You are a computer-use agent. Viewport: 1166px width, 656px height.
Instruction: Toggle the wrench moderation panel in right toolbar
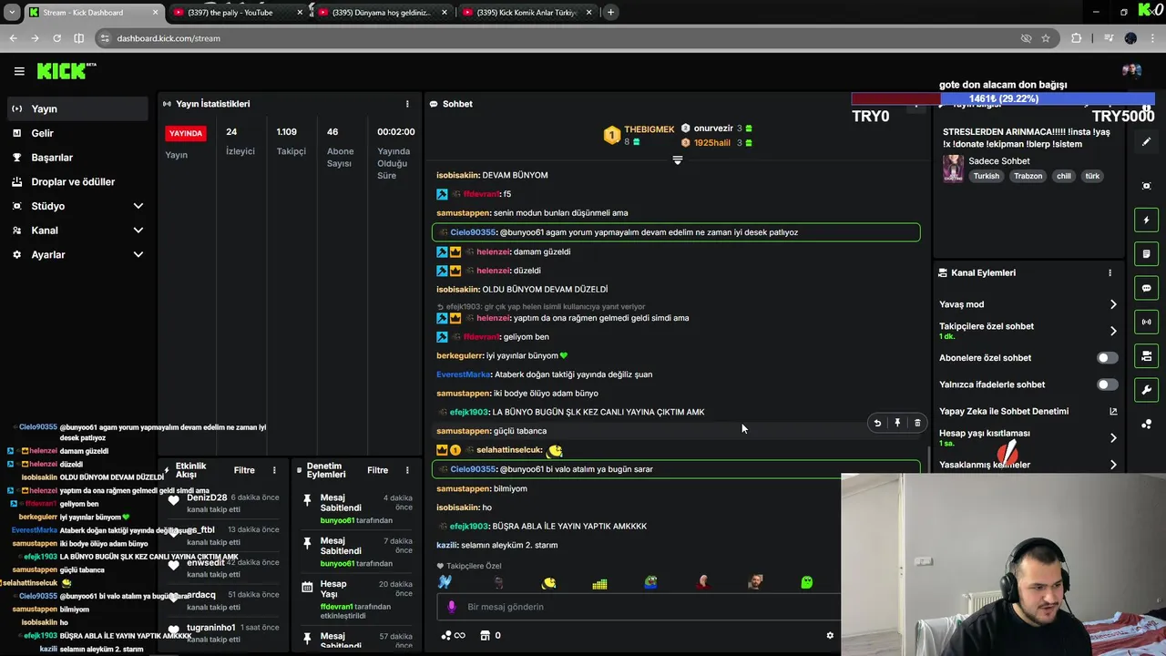1146,390
